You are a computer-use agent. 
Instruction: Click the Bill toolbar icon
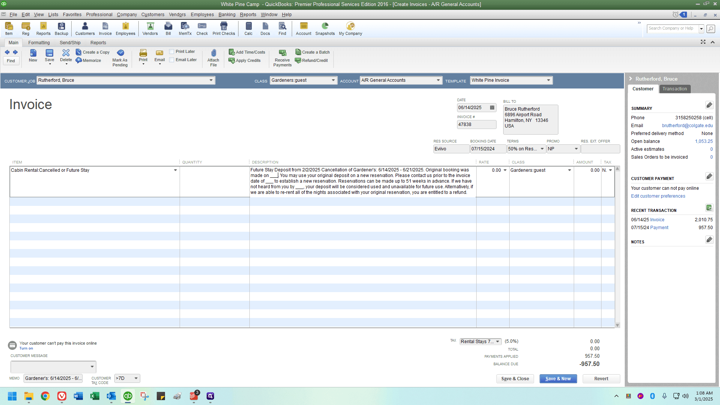[x=168, y=28]
